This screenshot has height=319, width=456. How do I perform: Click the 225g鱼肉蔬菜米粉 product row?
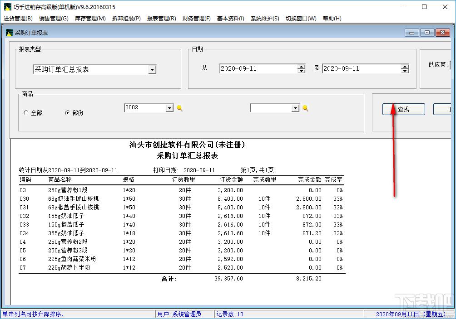181,259
